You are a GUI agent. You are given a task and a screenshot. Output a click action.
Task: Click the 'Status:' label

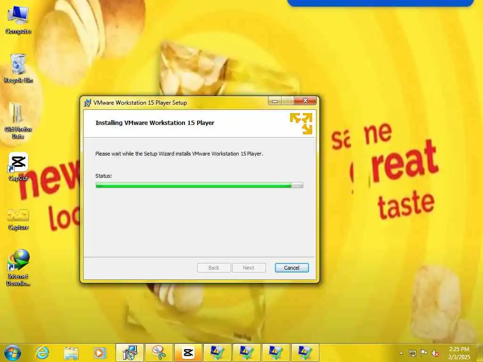(103, 176)
